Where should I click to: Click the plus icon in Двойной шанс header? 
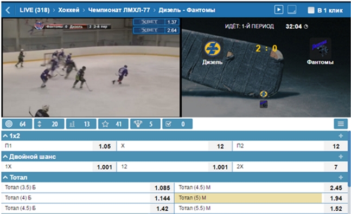(x=341, y=157)
